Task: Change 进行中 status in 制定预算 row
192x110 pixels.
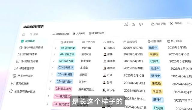Action: click(x=153, y=47)
